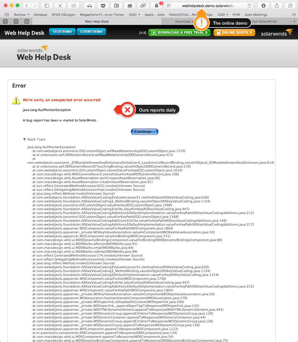The height and width of the screenshot is (342, 298).
Task: Click the address bar URL field
Action: (x=208, y=6)
